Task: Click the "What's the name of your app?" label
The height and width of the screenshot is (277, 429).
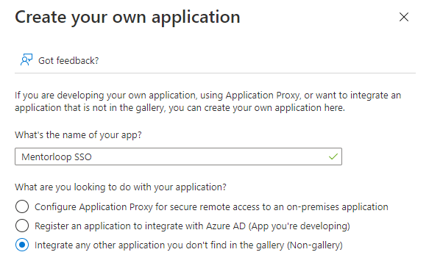Action: [x=78, y=135]
